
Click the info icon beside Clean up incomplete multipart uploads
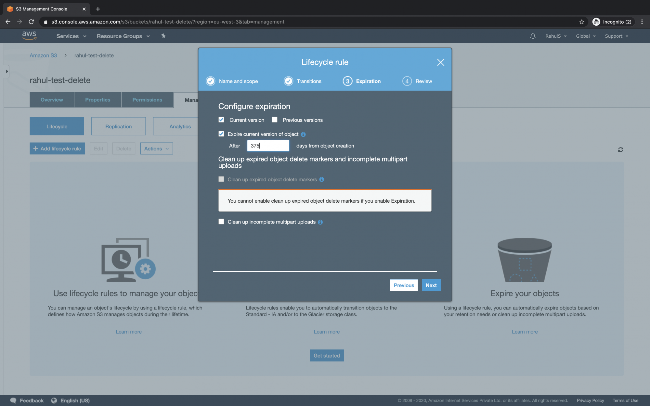tap(320, 222)
